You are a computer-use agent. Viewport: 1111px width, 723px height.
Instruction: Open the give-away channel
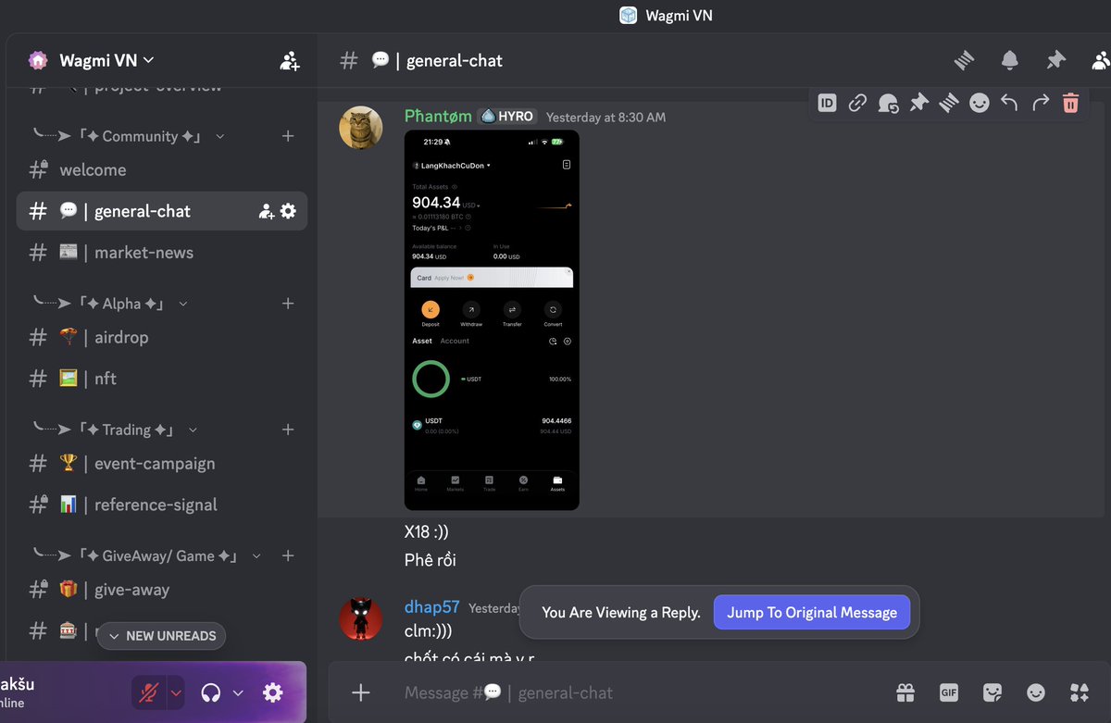tap(162, 589)
